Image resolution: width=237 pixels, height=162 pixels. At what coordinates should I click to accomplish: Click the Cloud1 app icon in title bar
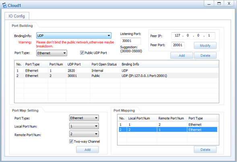point(4,5)
